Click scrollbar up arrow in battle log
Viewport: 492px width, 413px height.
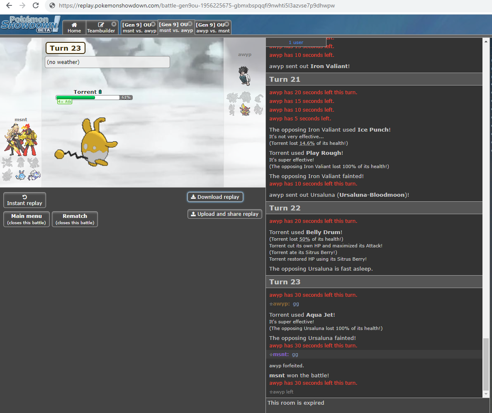click(x=486, y=41)
